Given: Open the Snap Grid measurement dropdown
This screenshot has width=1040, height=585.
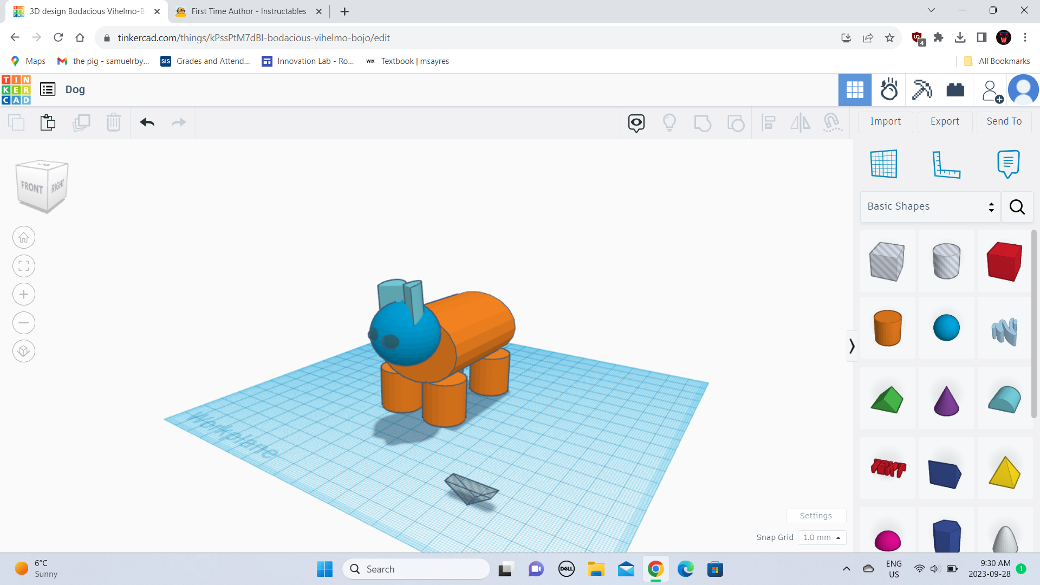Looking at the screenshot, I should click(822, 537).
